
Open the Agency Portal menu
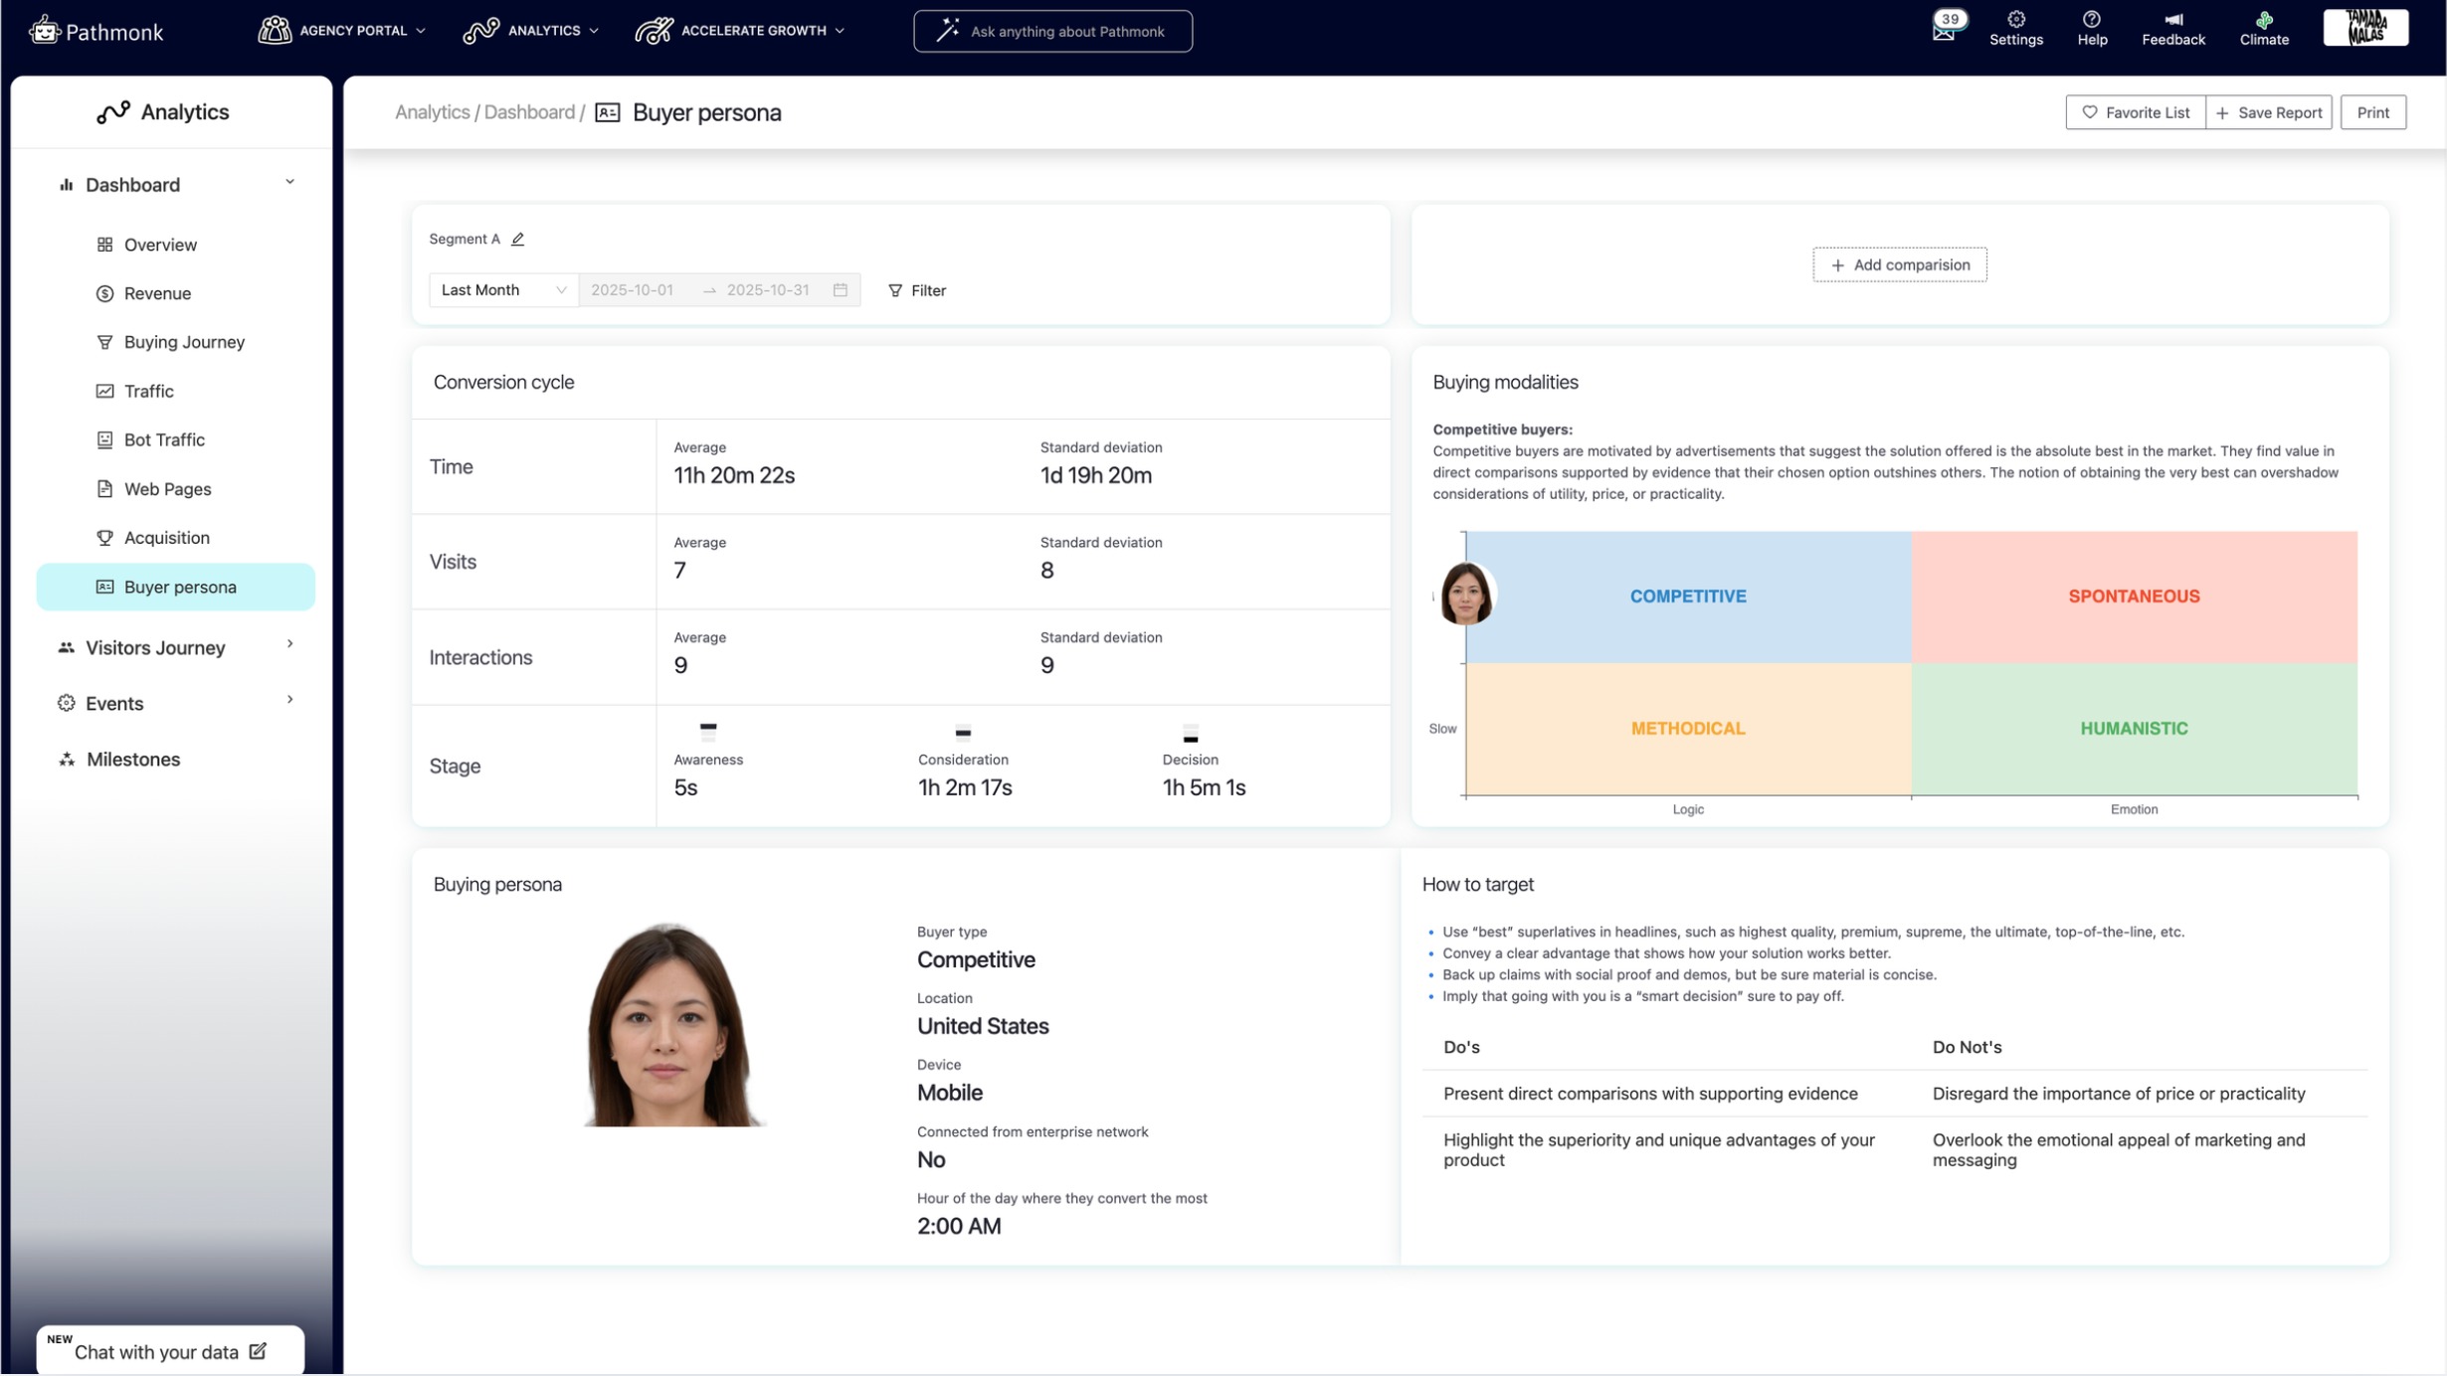click(342, 31)
